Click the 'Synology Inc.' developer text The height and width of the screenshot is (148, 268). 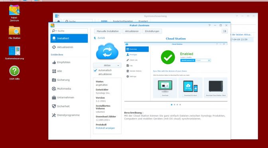click(x=103, y=93)
